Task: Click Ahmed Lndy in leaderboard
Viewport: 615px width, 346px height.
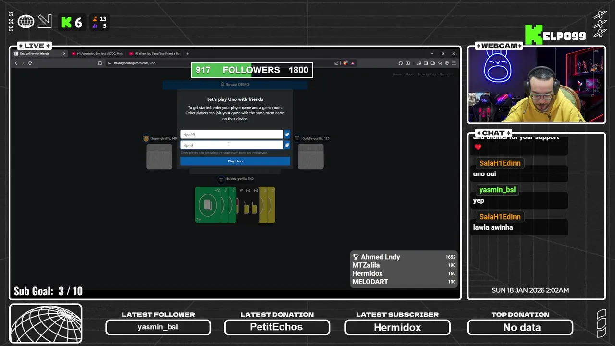Action: (381, 257)
